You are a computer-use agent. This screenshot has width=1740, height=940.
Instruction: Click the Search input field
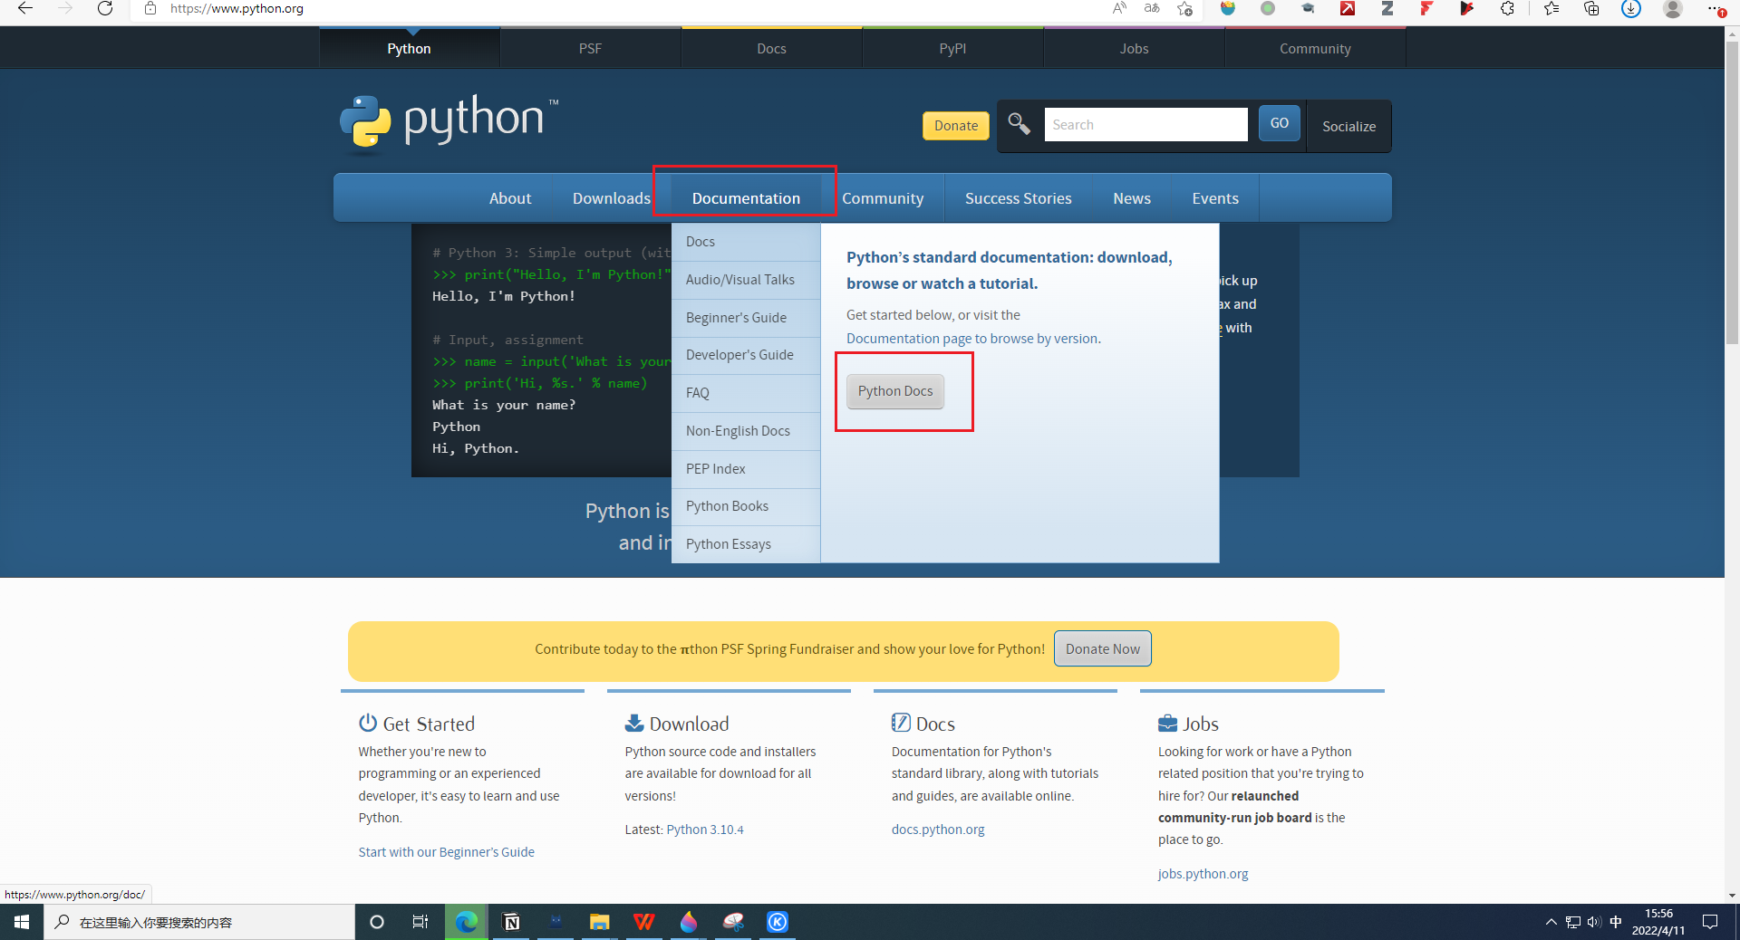(1145, 124)
